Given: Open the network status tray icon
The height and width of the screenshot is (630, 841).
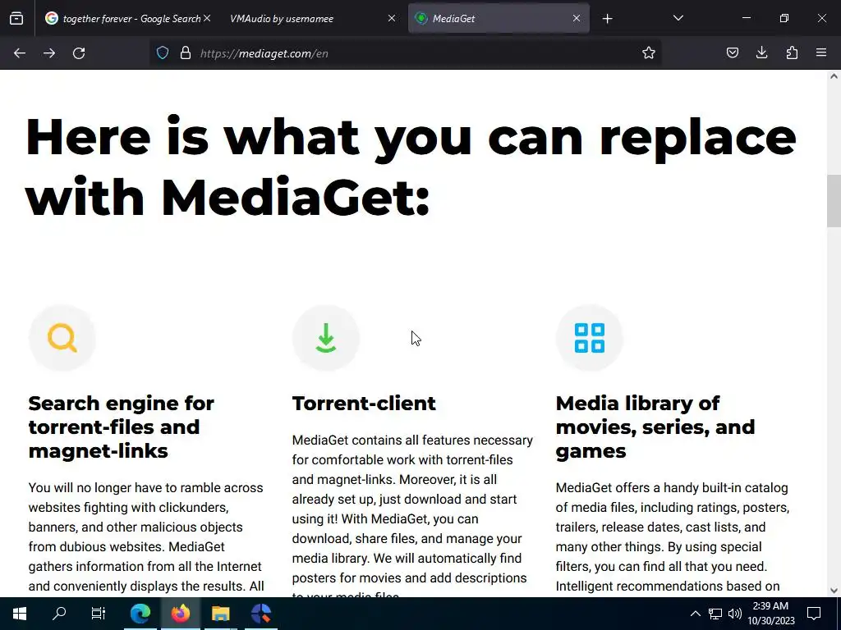Looking at the screenshot, I should 715,614.
